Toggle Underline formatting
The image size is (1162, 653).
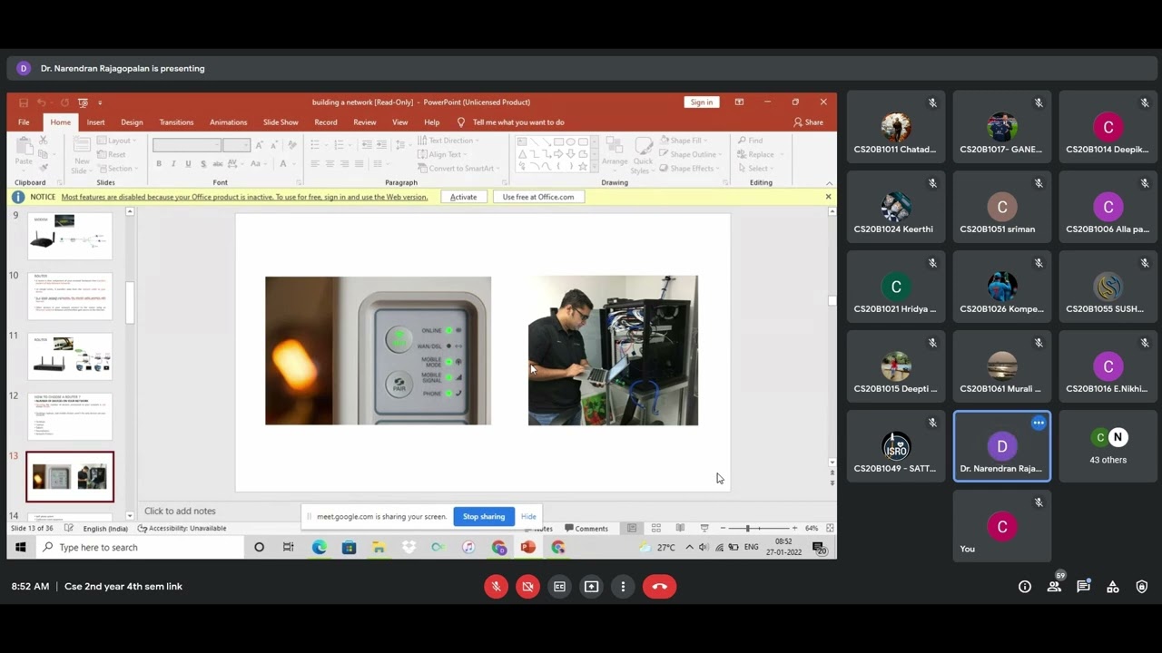[188, 164]
